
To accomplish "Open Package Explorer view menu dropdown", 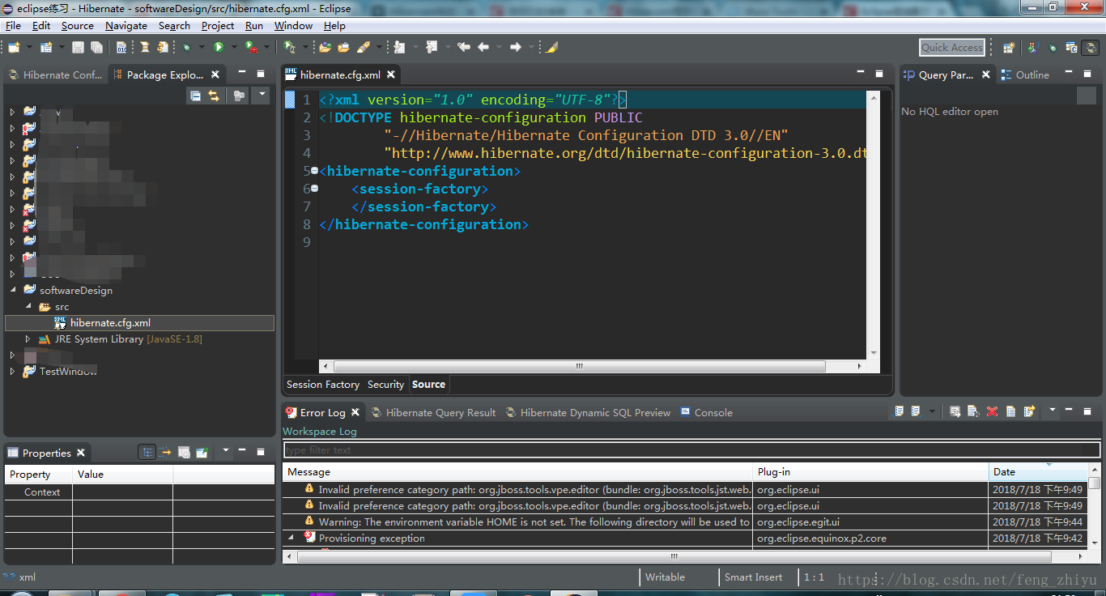I will point(260,96).
